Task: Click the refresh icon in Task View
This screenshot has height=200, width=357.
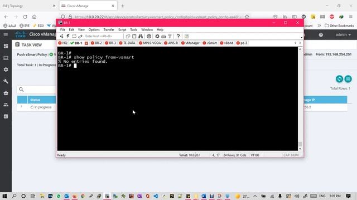Action: (x=340, y=79)
